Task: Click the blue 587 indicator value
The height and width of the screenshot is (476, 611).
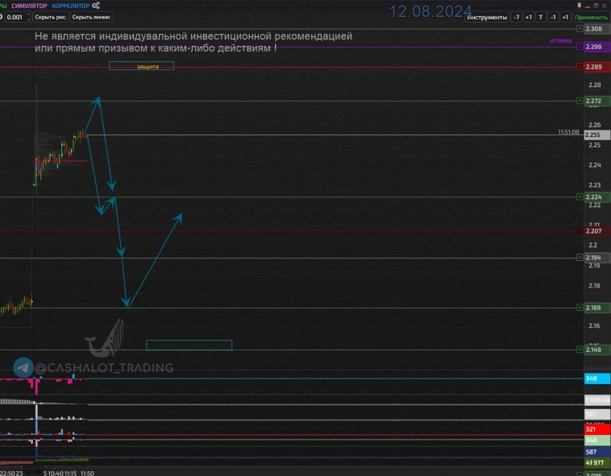Action: (597, 452)
